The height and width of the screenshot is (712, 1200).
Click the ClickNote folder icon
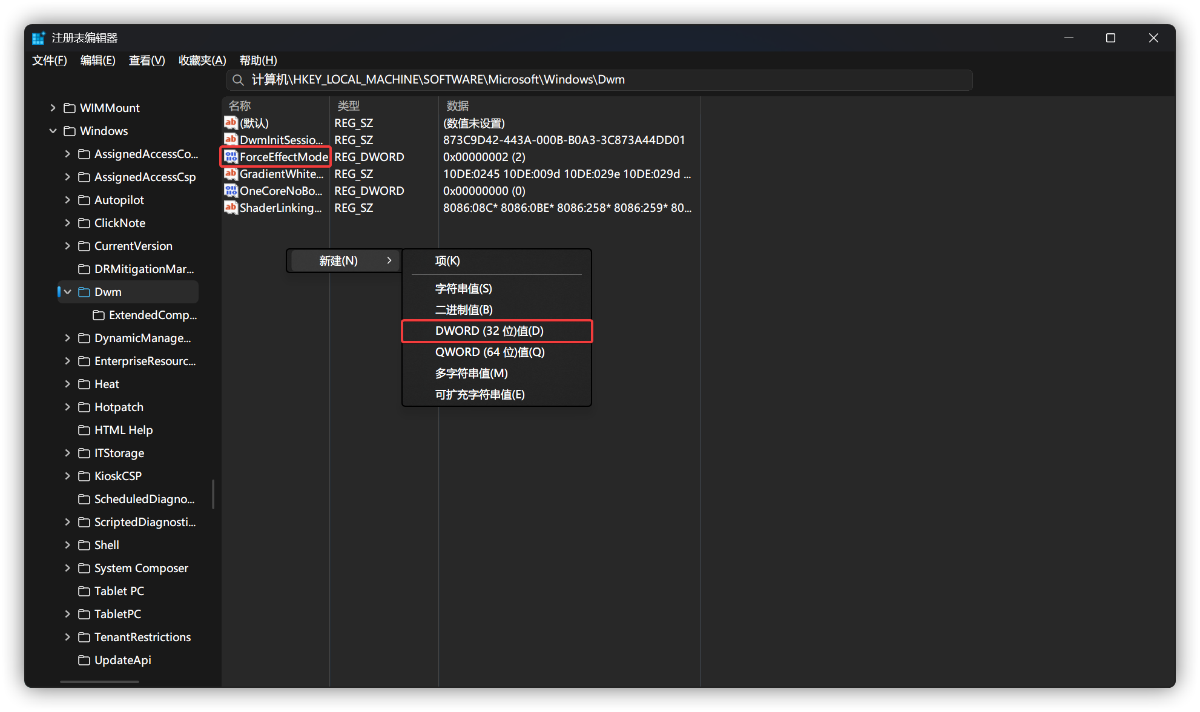[84, 223]
